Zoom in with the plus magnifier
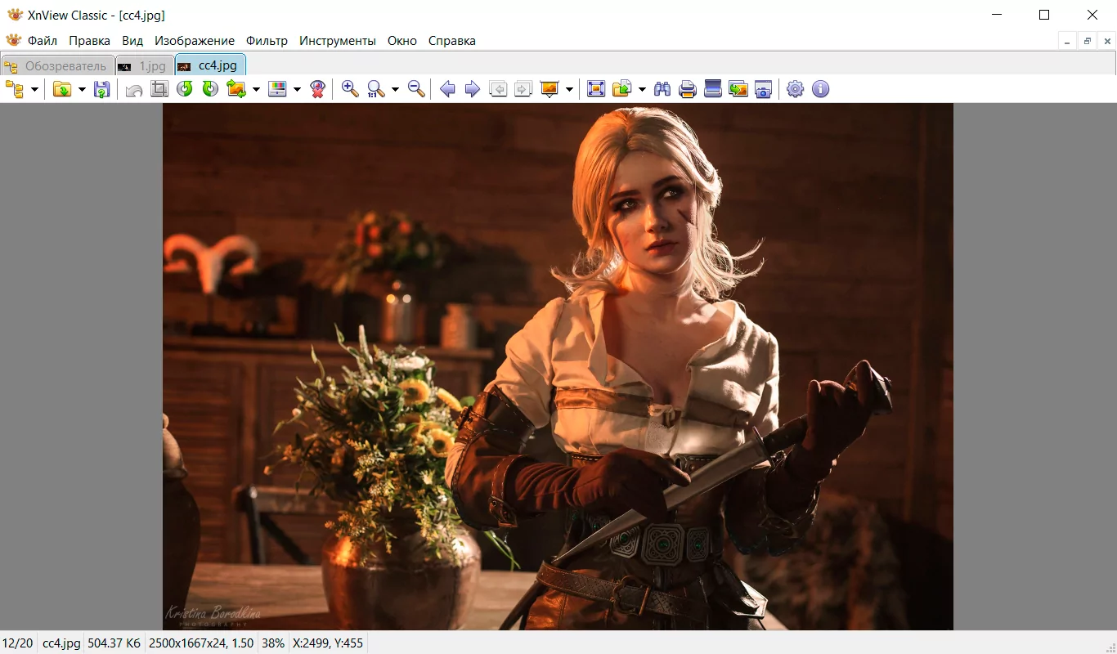Image resolution: width=1117 pixels, height=654 pixels. click(x=350, y=89)
